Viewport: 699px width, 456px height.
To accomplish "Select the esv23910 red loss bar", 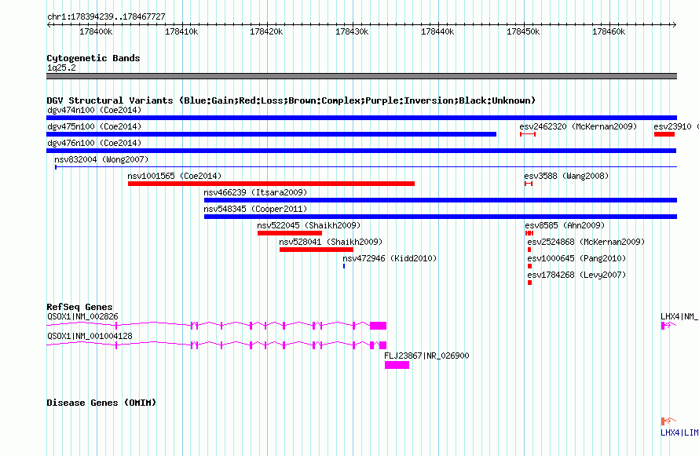I will point(664,134).
